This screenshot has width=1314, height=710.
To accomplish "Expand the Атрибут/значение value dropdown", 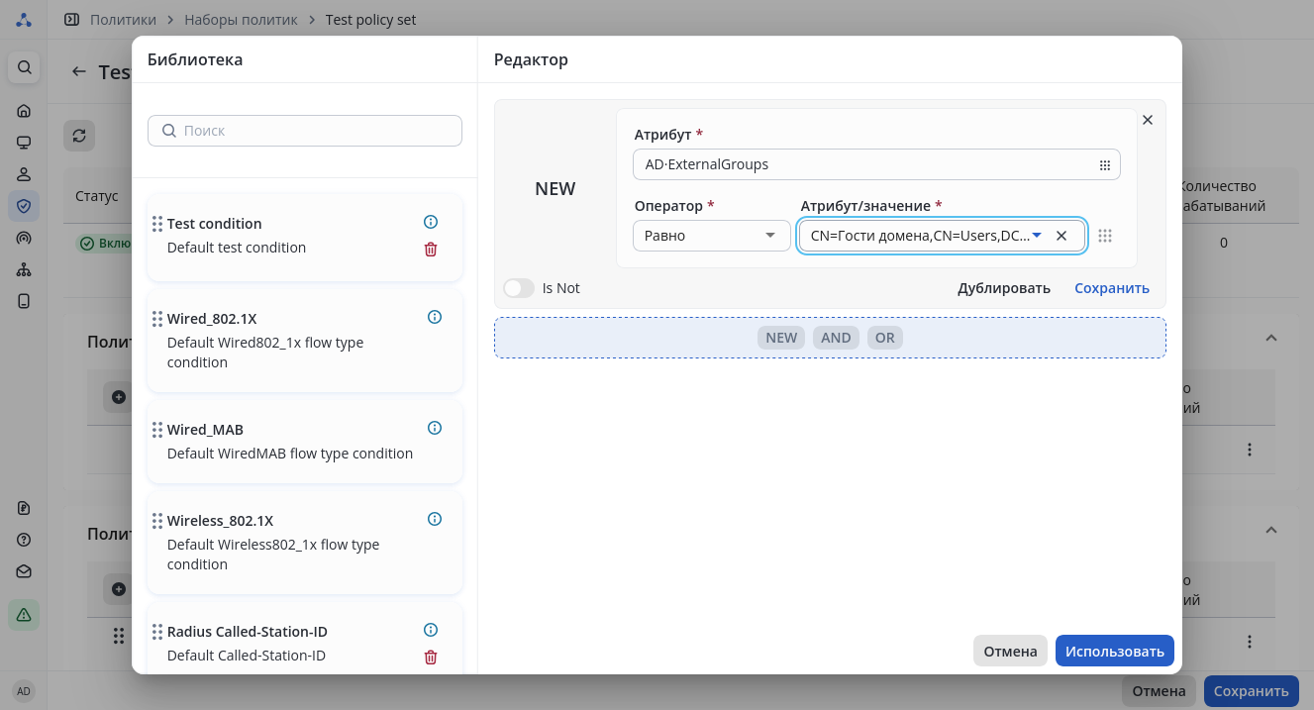I will [1037, 236].
